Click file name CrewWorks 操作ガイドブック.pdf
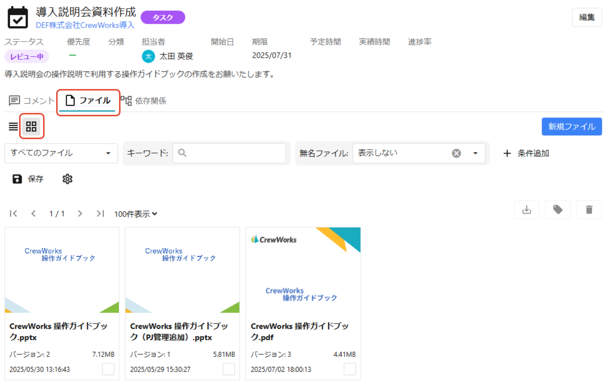Screen dimensions: 606x383 (299, 331)
